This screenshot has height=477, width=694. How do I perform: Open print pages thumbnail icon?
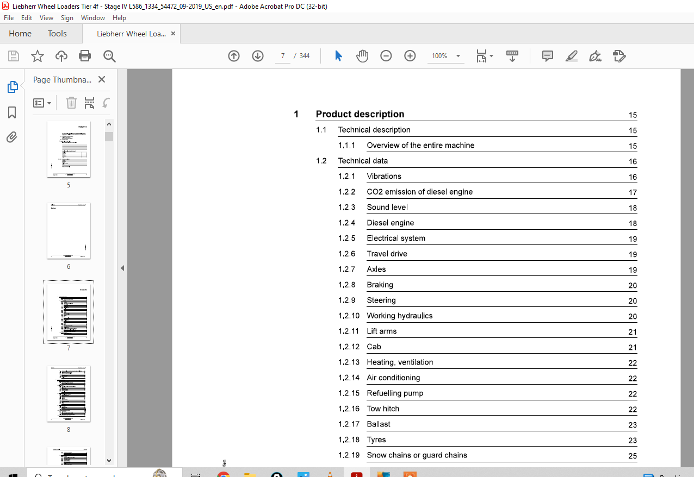89,103
